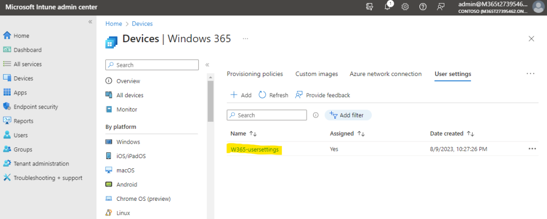This screenshot has width=547, height=219.
Task: Sort by Name column
Action: (244, 134)
